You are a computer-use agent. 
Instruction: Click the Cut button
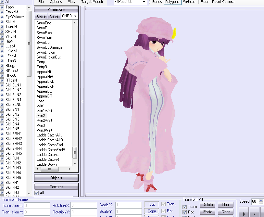pyautogui.click(x=152, y=204)
